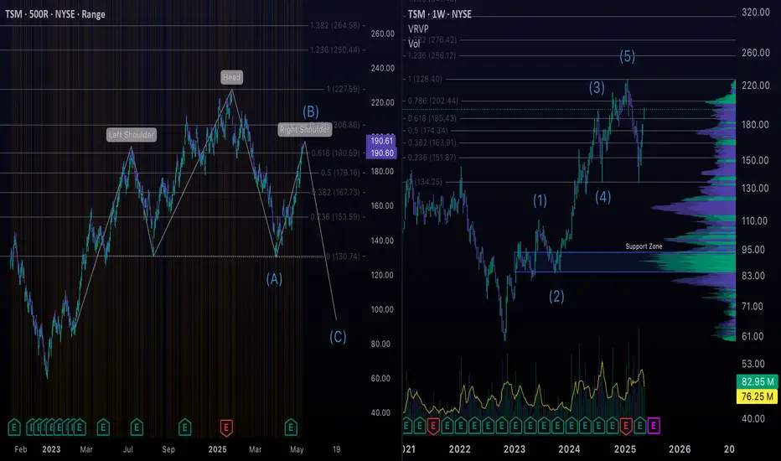Screen dimensions: 781x461
Task: Open the red earnings marker above 2025, weekly chart
Action: [x=626, y=426]
